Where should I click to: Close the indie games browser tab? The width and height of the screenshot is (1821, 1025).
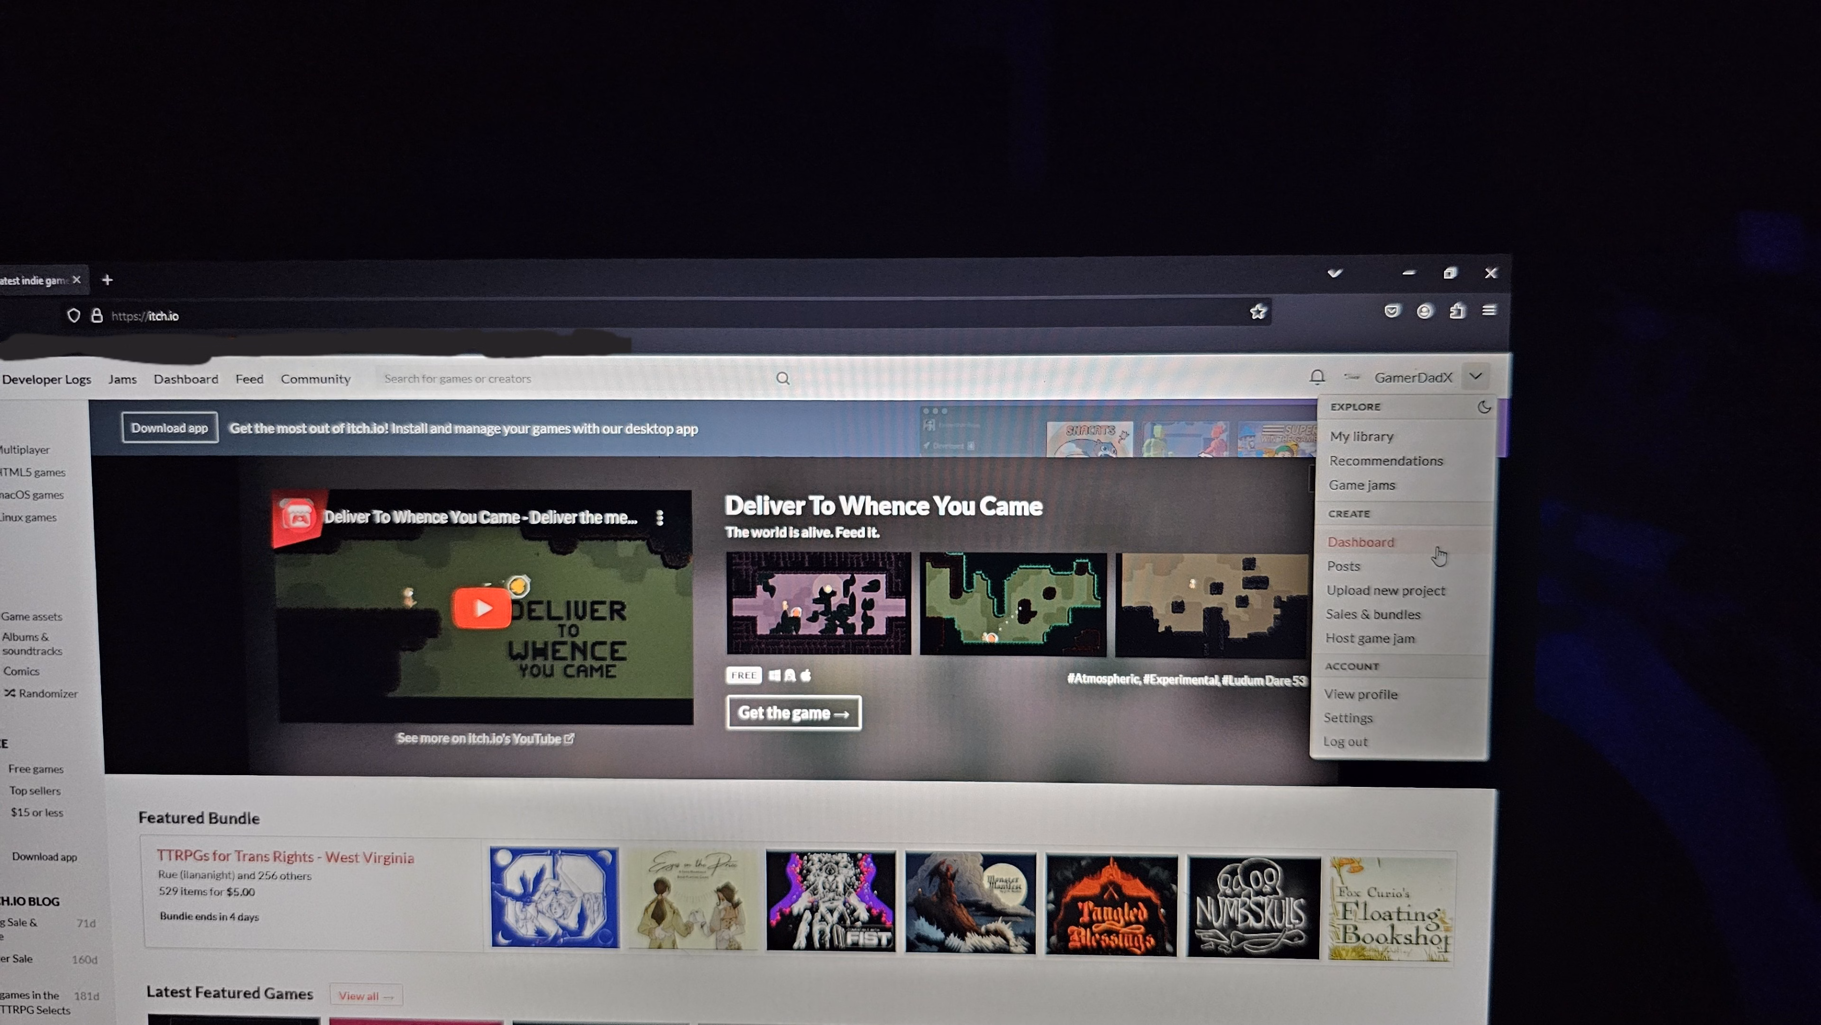(76, 280)
